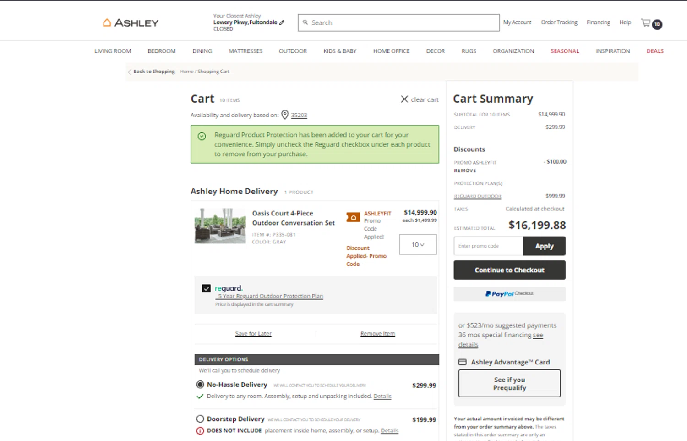Open Oasis Court 4-Piece Outdoor Conversation Set title
Viewport: 687px width, 441px height.
[x=293, y=218]
